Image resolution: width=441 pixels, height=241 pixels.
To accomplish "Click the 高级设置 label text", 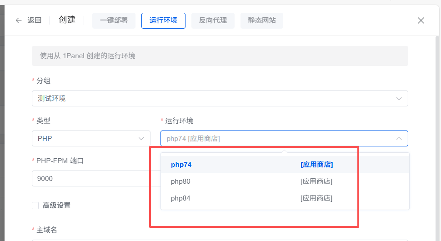I will point(56,206).
